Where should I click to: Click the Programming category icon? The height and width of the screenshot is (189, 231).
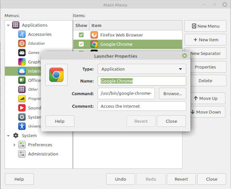pos(22,99)
